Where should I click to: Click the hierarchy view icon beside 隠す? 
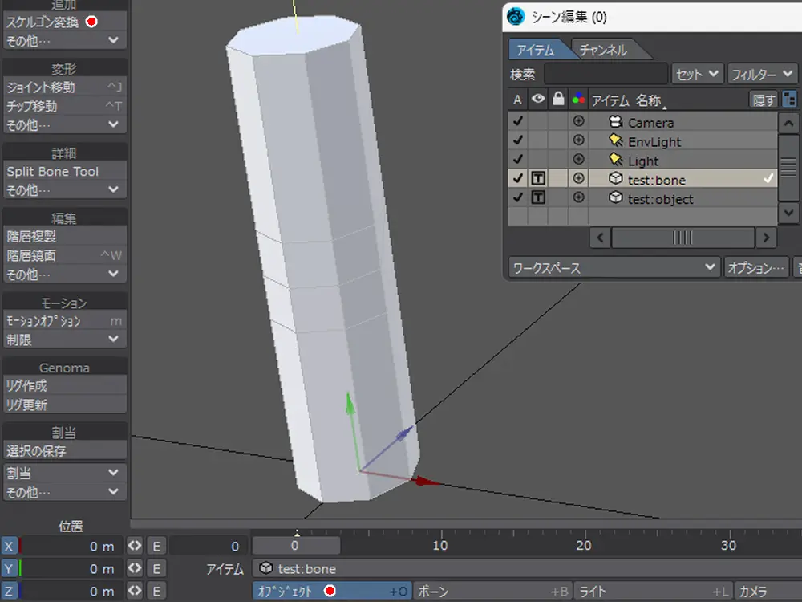pos(789,100)
